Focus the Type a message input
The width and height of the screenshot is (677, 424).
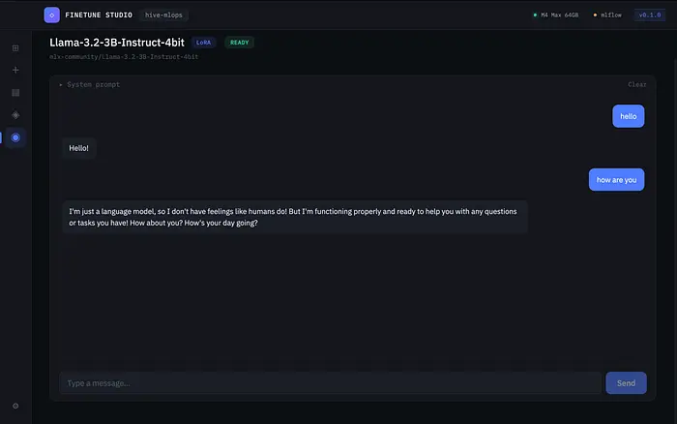click(x=329, y=383)
